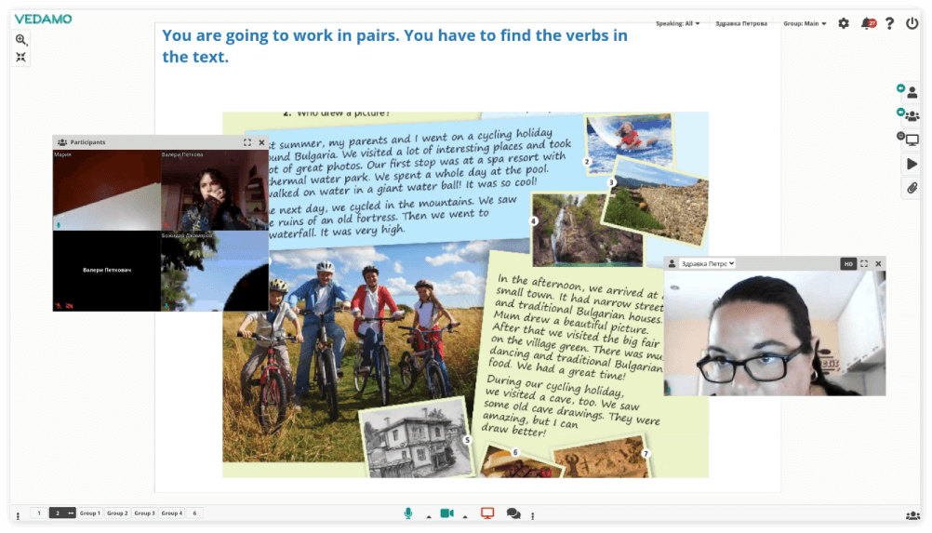Click the zoom-in magnifier icon
This screenshot has height=533, width=932.
20,40
